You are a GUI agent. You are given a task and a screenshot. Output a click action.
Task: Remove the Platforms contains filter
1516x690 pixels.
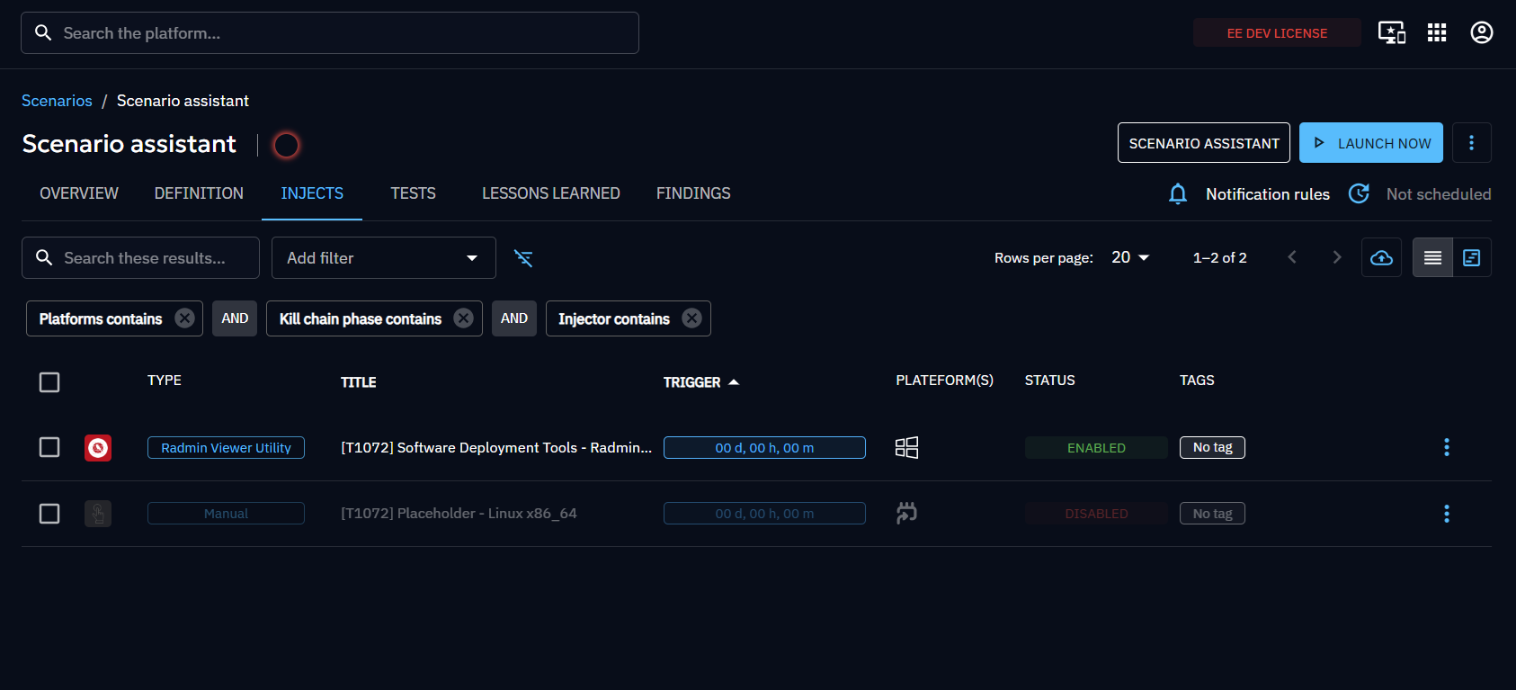(184, 318)
